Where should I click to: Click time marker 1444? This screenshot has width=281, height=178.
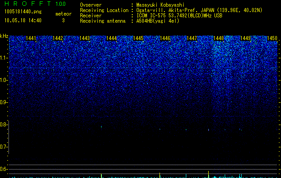pos(111,38)
